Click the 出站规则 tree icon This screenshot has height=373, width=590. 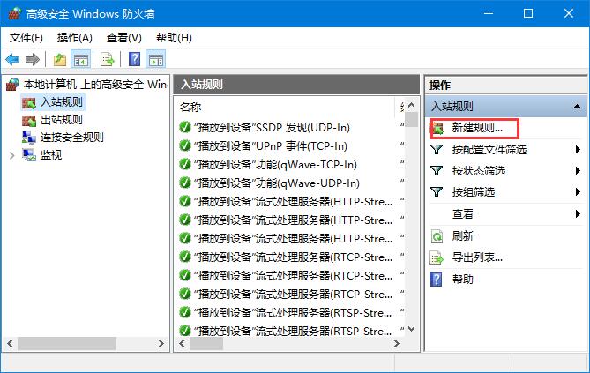pos(29,121)
